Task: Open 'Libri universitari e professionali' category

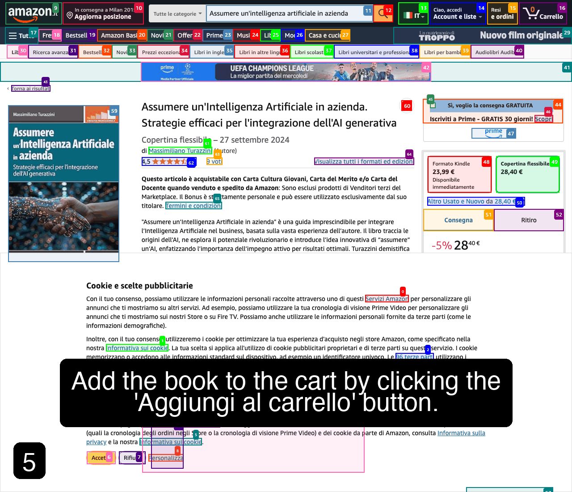Action: [x=377, y=52]
